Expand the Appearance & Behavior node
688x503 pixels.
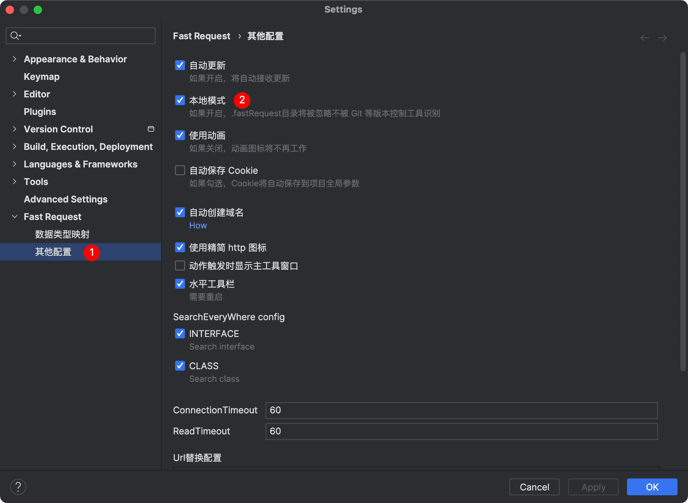14,59
